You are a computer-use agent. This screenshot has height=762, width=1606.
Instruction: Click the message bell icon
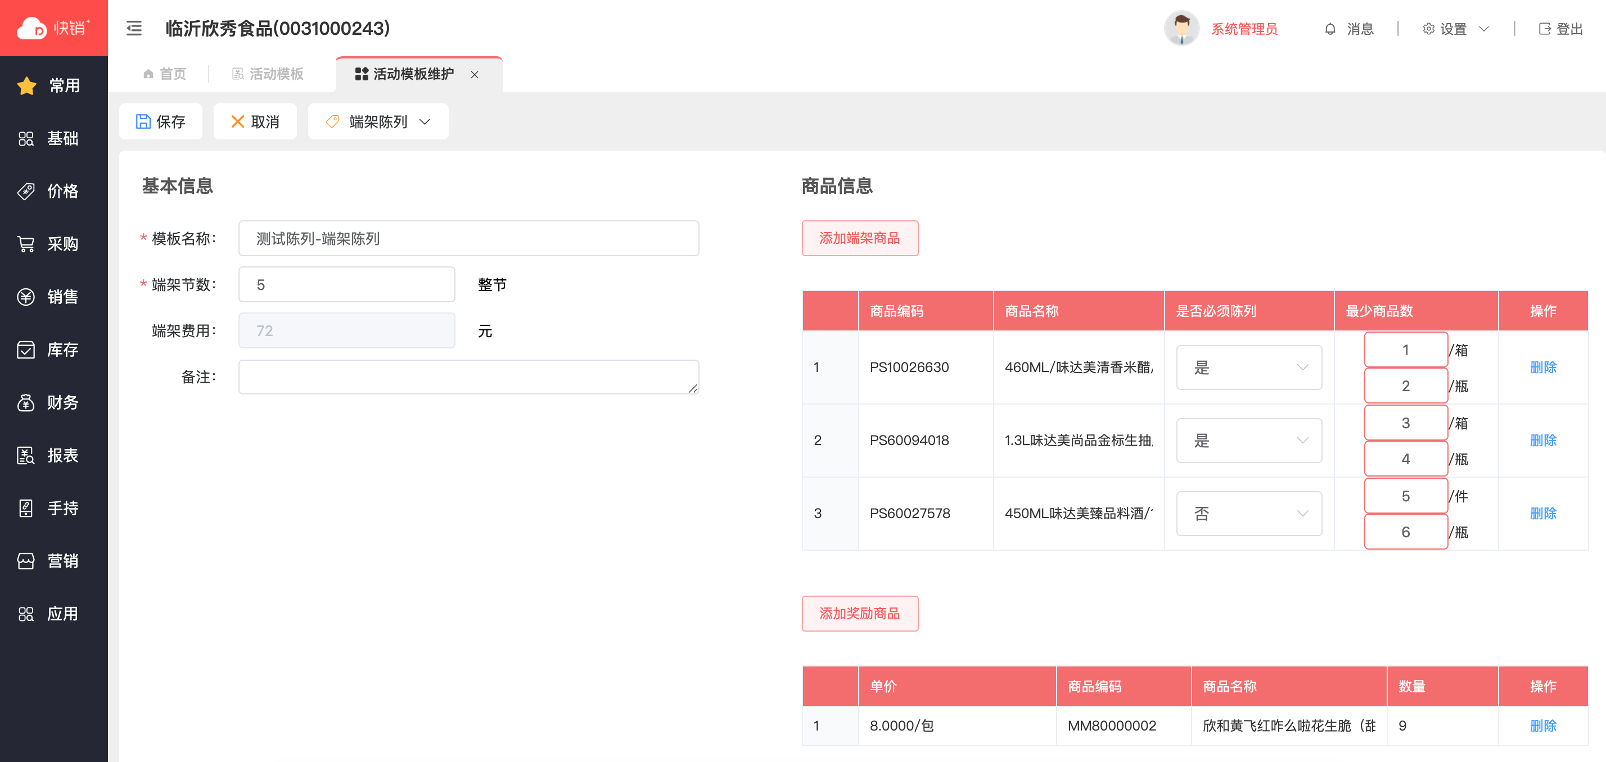(1330, 29)
